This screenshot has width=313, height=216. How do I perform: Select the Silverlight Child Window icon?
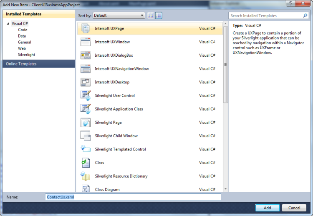tap(86, 136)
